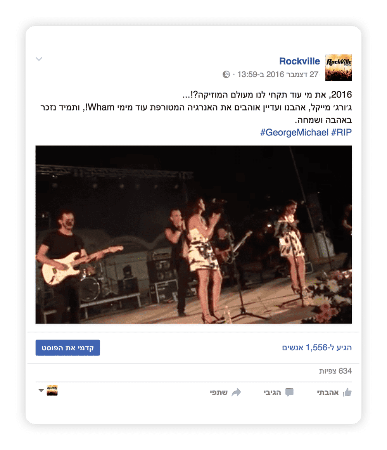Open the #GeorgeMichael hashtag
This screenshot has width=387, height=450.
(294, 132)
